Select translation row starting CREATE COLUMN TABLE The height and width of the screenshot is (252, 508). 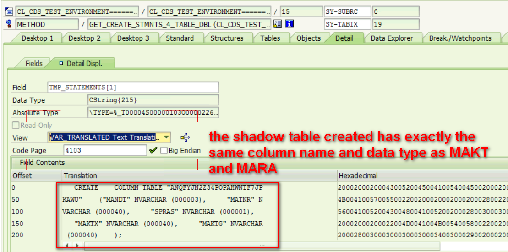coord(199,187)
